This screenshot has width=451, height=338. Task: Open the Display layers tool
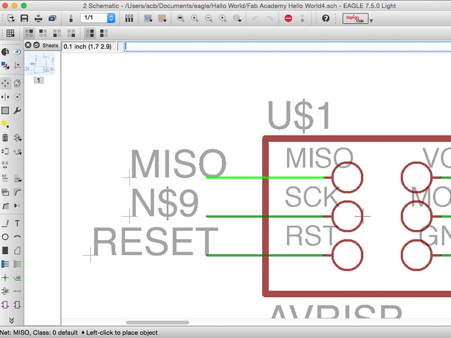[x=5, y=65]
